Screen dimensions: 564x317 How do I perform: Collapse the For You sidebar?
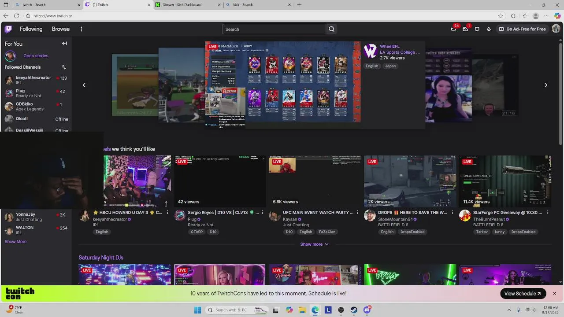tap(64, 44)
